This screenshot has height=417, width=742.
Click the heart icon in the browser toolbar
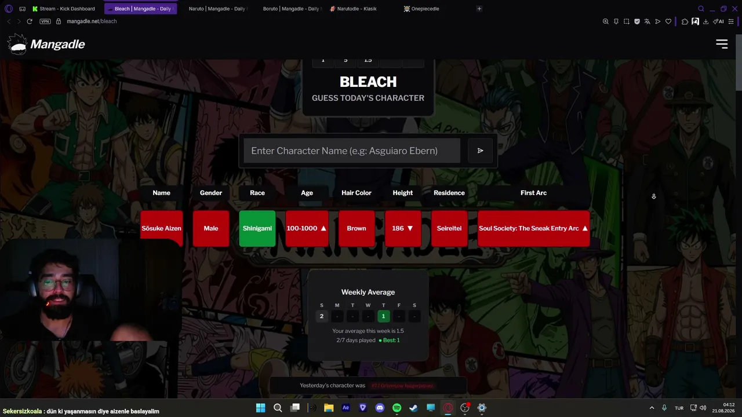668,21
